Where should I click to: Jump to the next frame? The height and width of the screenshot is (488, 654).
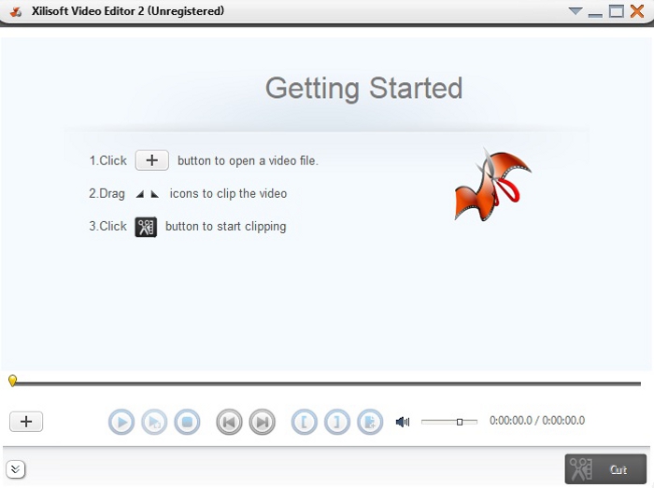[262, 422]
